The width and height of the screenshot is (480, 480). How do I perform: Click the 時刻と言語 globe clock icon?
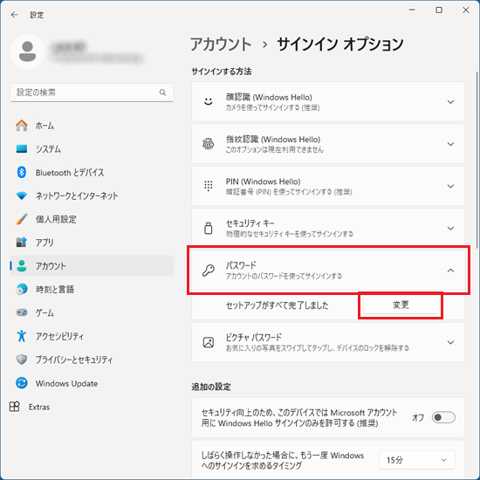(x=22, y=289)
